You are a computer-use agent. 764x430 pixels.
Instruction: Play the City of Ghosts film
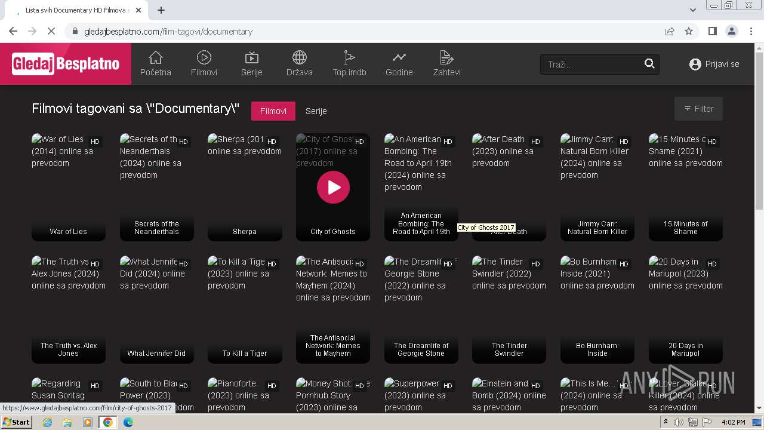pyautogui.click(x=333, y=187)
